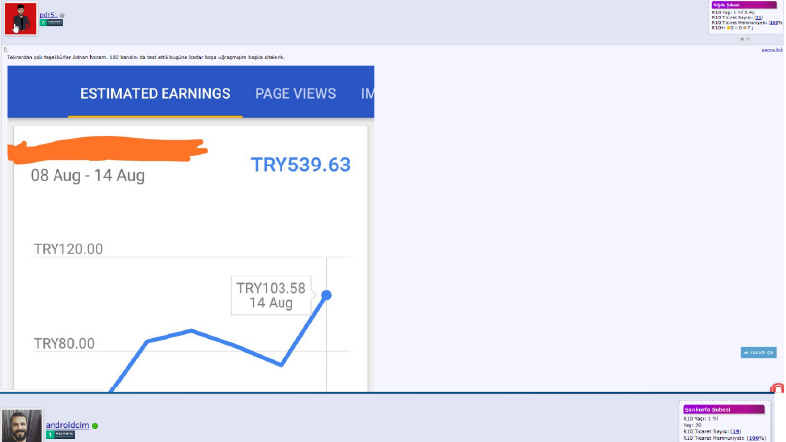Click the TRY103.58 14 Aug chart tooltip
786x442 pixels.
click(272, 295)
